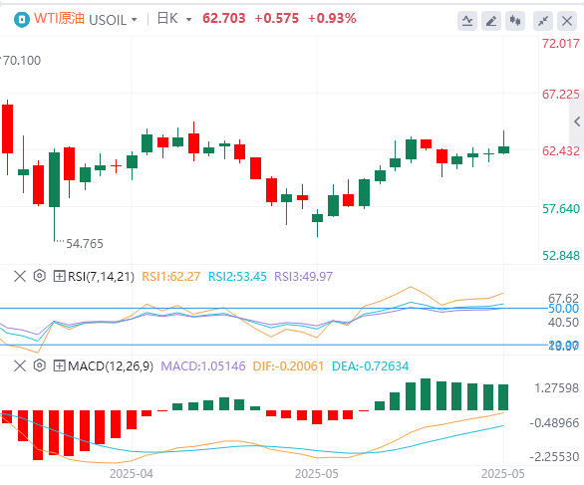Open the USOIL symbol dropdown
Image resolution: width=584 pixels, height=485 pixels.
(135, 19)
